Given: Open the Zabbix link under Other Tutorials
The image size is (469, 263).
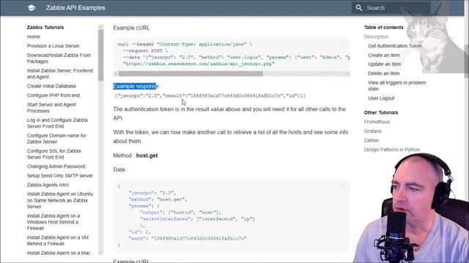Looking at the screenshot, I should pos(372,140).
